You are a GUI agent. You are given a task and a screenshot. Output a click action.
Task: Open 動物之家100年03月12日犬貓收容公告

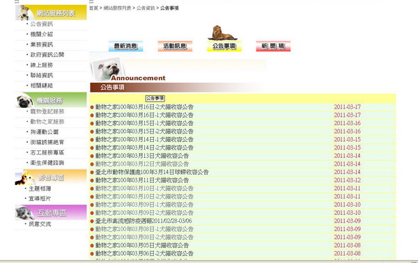point(142,164)
